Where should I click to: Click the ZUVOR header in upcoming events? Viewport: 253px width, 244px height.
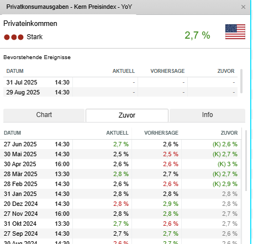pyautogui.click(x=226, y=71)
